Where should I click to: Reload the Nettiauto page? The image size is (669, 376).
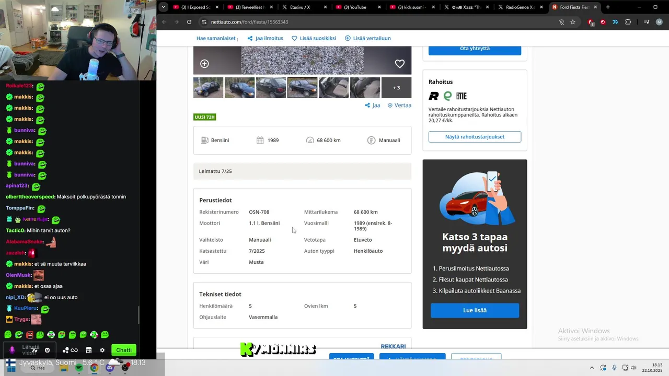coord(189,22)
